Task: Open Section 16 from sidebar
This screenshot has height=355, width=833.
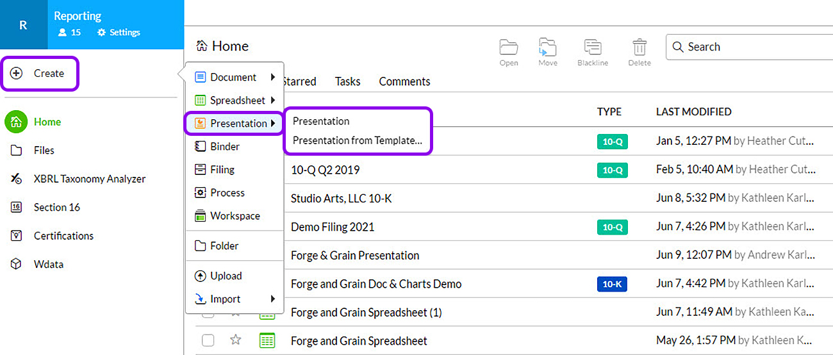Action: point(56,207)
